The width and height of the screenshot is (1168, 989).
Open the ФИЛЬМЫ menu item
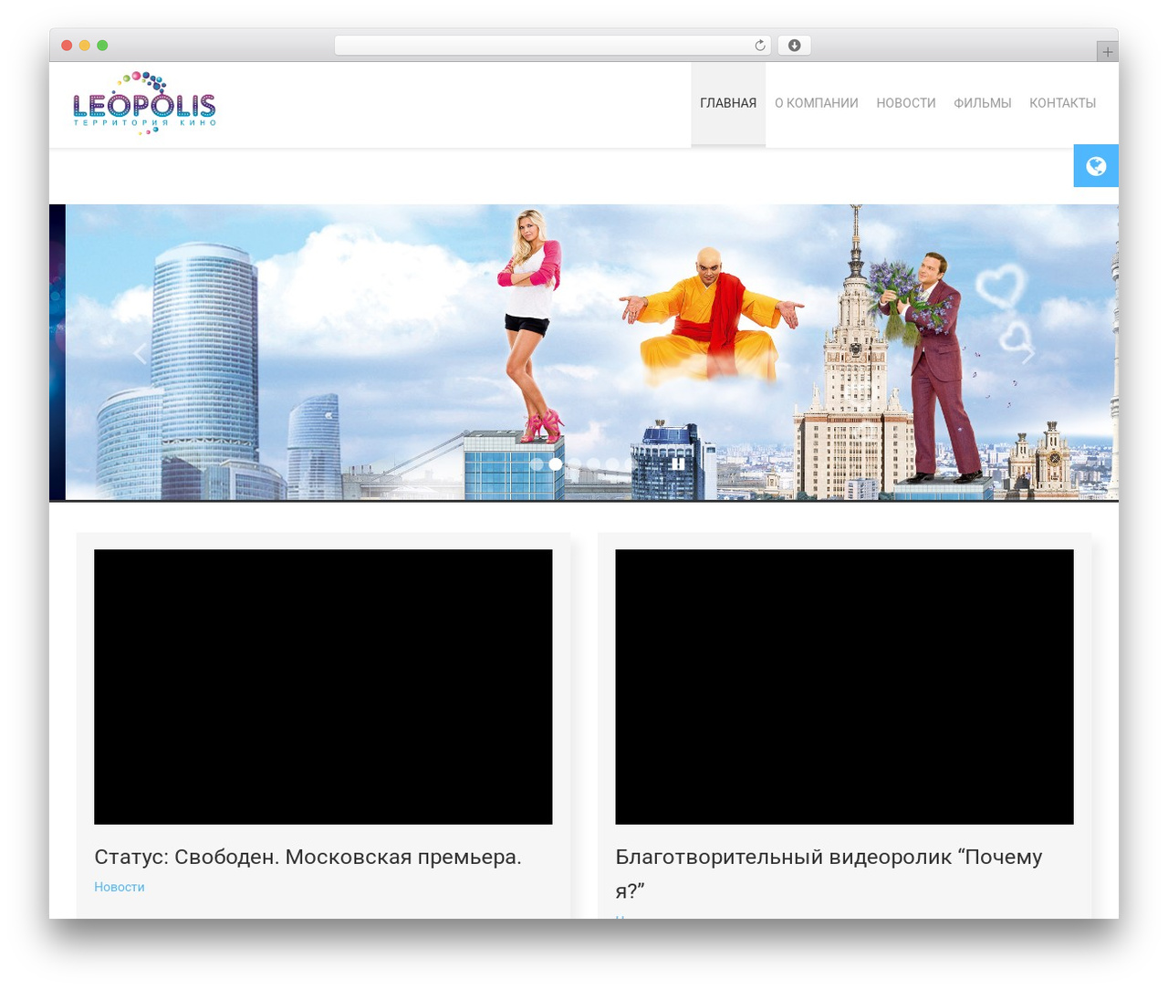[x=983, y=103]
